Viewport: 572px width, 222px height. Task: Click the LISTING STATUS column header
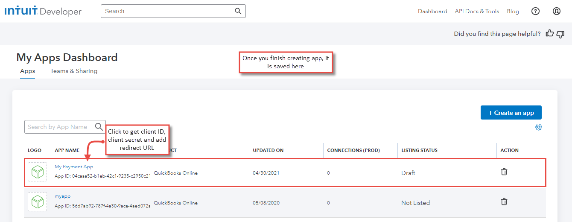click(x=420, y=150)
